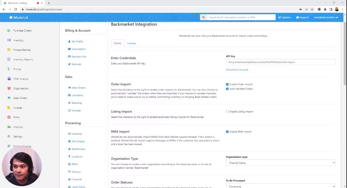Click browser reload icon
This screenshot has height=188, width=347.
(x=15, y=9)
